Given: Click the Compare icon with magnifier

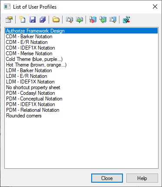Looking at the screenshot, I should [x=69, y=20].
